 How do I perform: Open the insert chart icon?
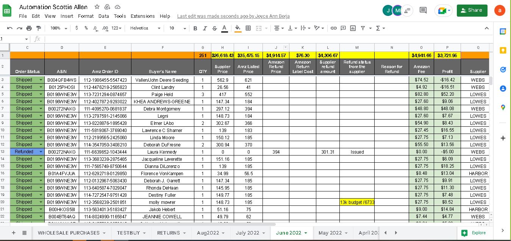pos(353,28)
